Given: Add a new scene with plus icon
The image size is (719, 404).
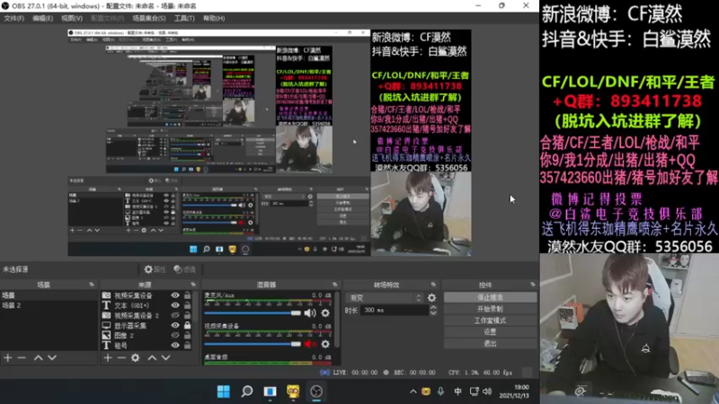Looking at the screenshot, I should click(x=8, y=357).
